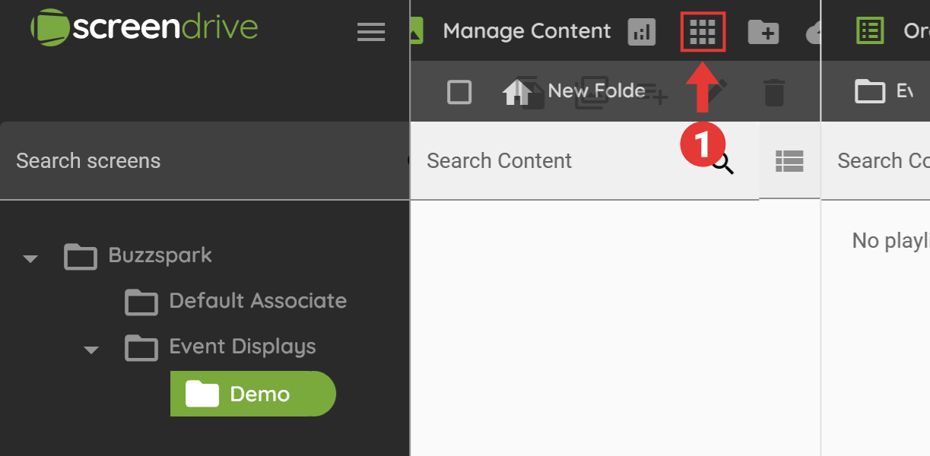
Task: Click the grid view icon
Action: pyautogui.click(x=703, y=32)
